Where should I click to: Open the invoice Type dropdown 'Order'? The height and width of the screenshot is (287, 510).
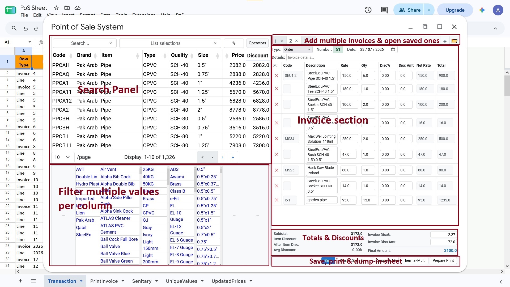[297, 49]
